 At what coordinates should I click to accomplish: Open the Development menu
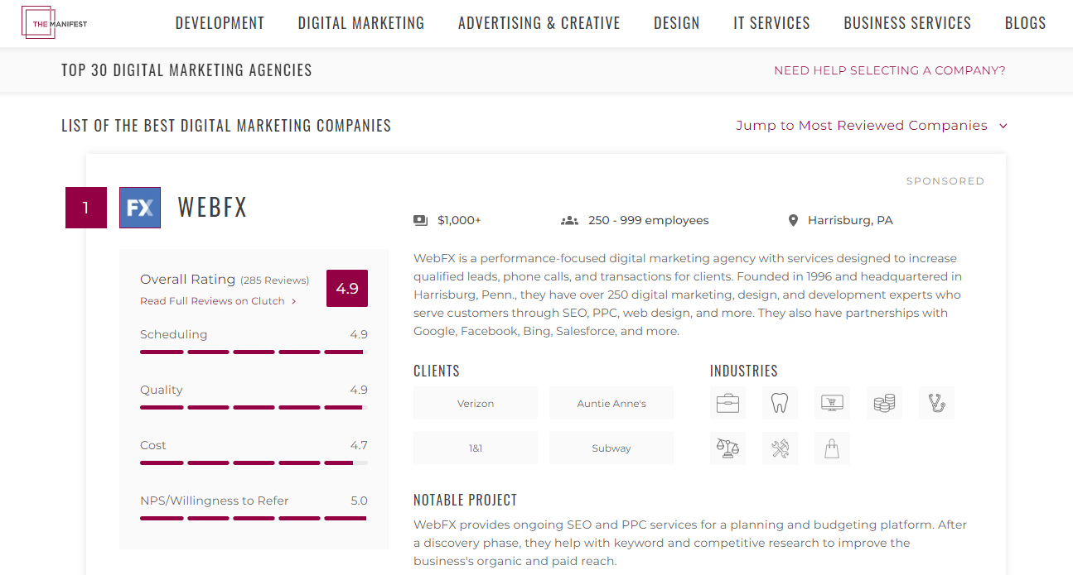pos(220,23)
